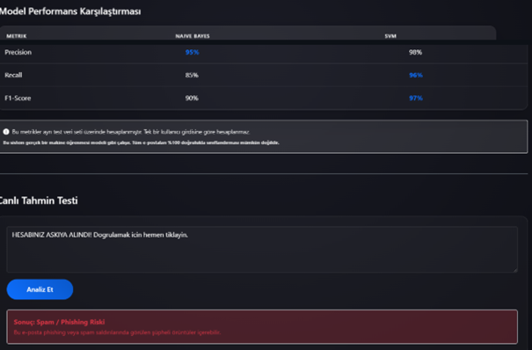The height and width of the screenshot is (350, 532).
Task: Click the Precision row label
Action: (x=18, y=52)
